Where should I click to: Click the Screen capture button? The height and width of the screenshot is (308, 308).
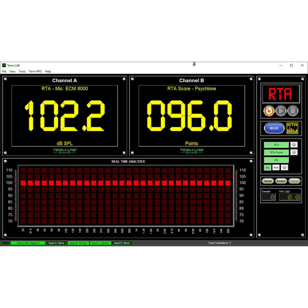coord(281,181)
